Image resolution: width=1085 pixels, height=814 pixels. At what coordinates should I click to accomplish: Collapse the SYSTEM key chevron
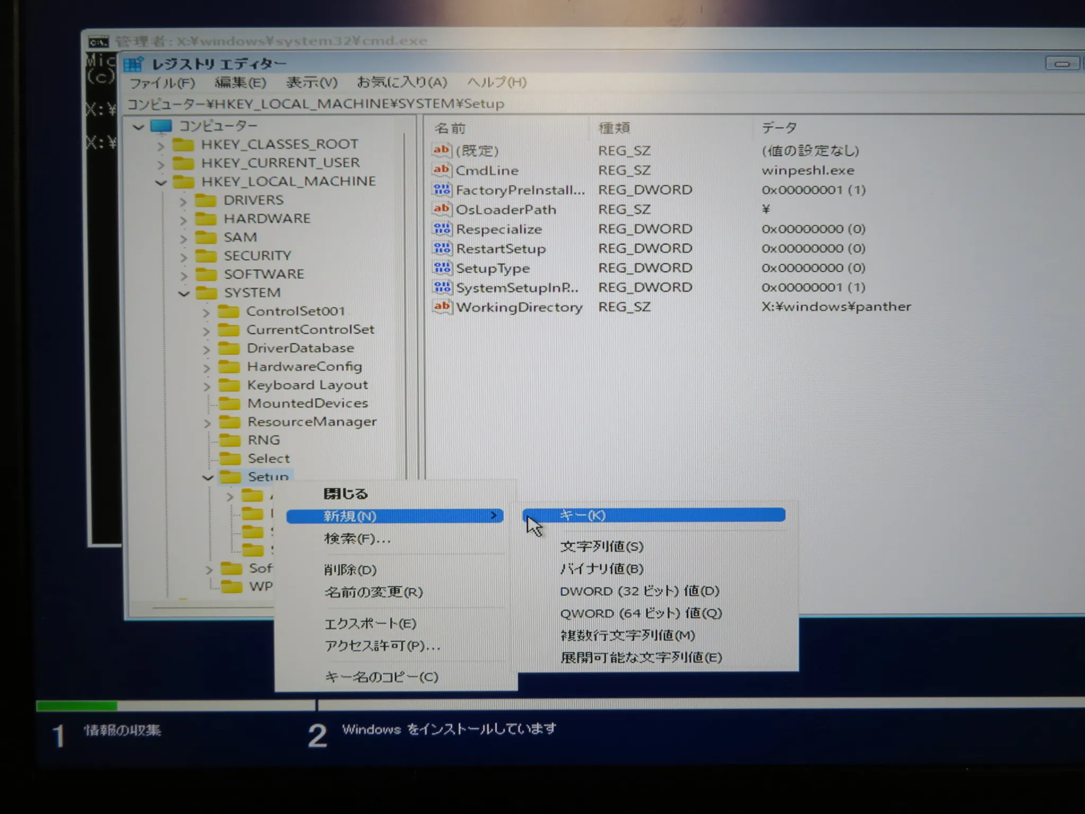[x=183, y=294]
